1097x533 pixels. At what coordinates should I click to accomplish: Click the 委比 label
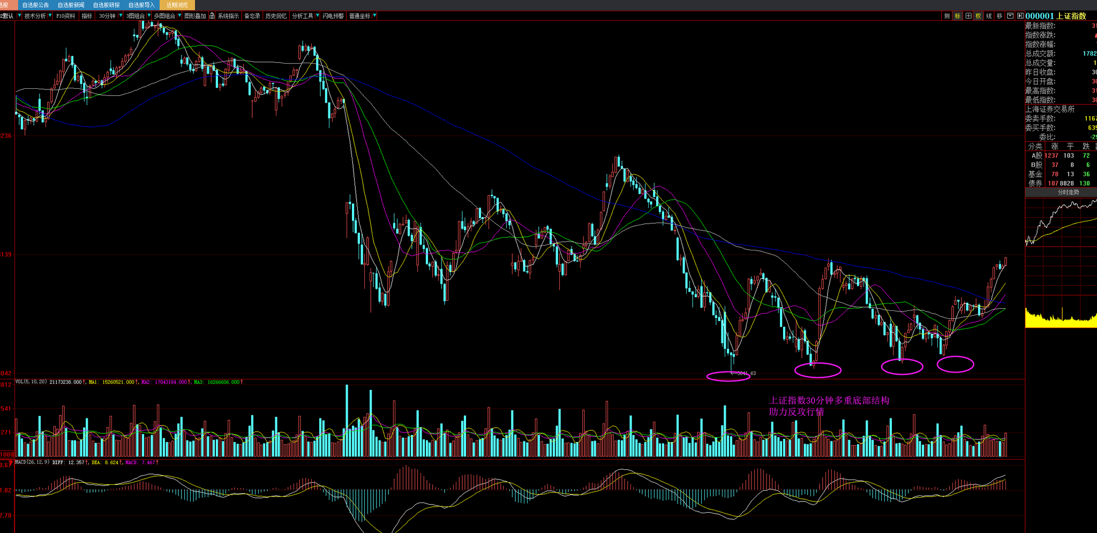point(1047,137)
